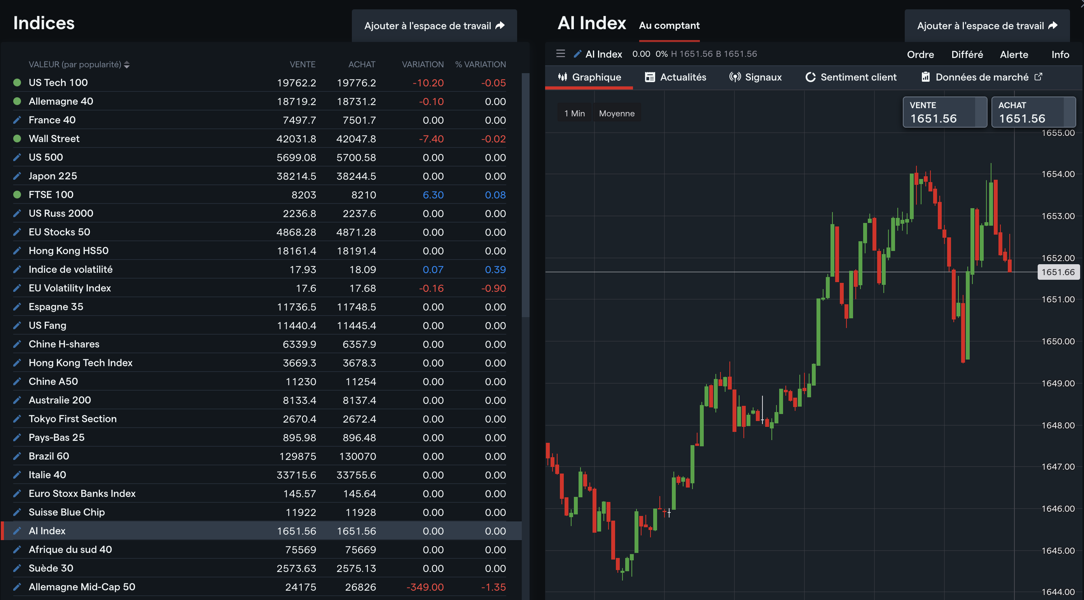Open the Alerte menu item
1084x600 pixels.
click(1014, 54)
